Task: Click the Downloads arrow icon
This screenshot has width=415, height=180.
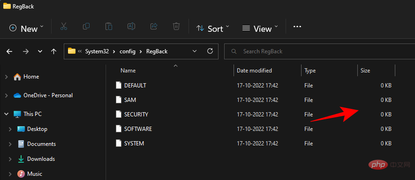Action: (x=21, y=159)
